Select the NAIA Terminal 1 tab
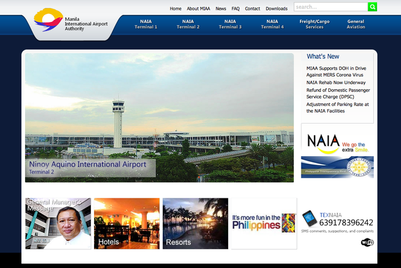 146,24
